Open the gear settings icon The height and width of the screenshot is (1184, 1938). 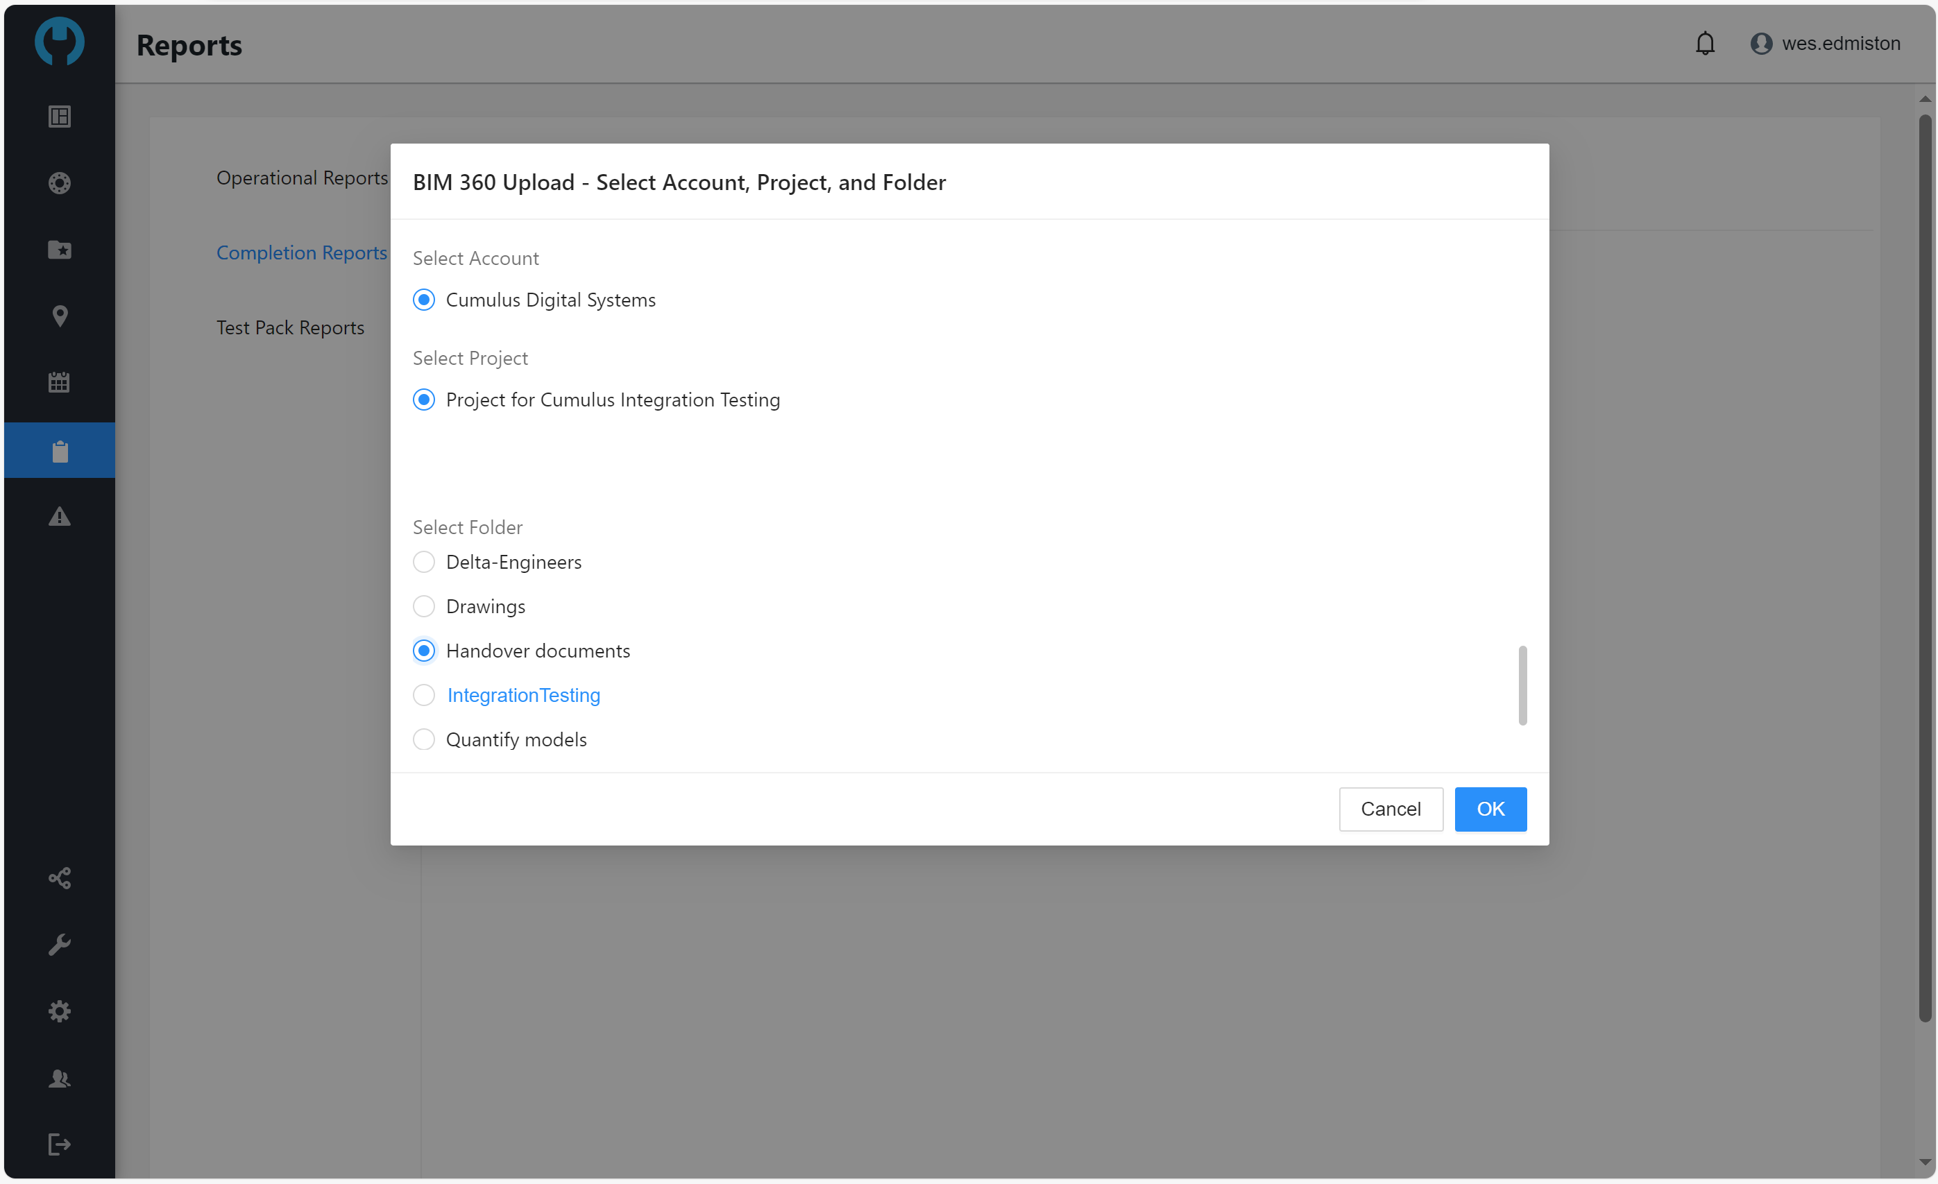tap(60, 1011)
